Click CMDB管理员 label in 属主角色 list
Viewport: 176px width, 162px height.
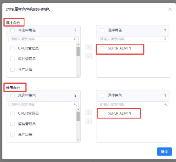tap(28, 48)
